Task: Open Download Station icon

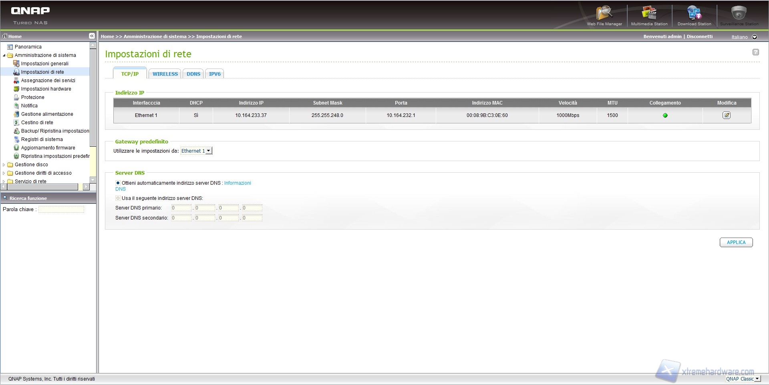Action: point(694,14)
